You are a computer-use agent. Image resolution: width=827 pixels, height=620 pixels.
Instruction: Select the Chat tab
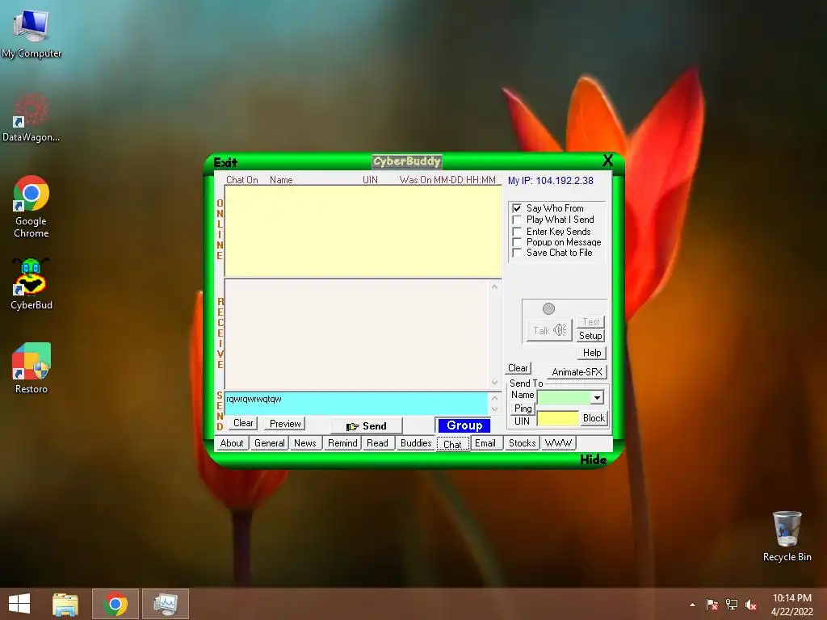[452, 444]
